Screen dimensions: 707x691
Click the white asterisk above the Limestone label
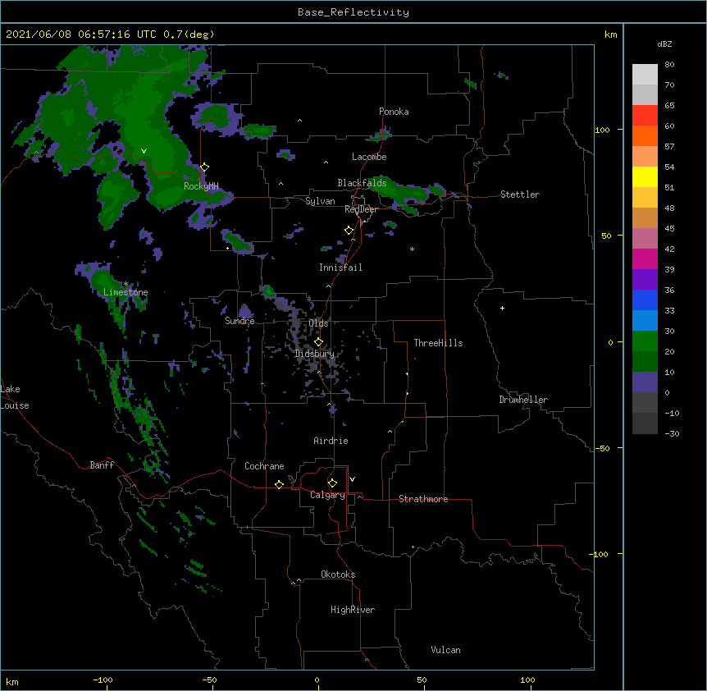point(125,284)
